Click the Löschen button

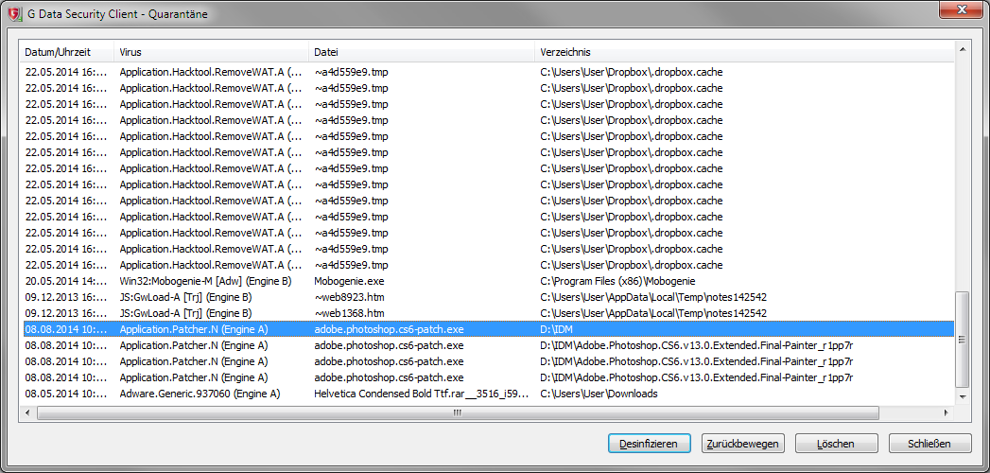(836, 444)
